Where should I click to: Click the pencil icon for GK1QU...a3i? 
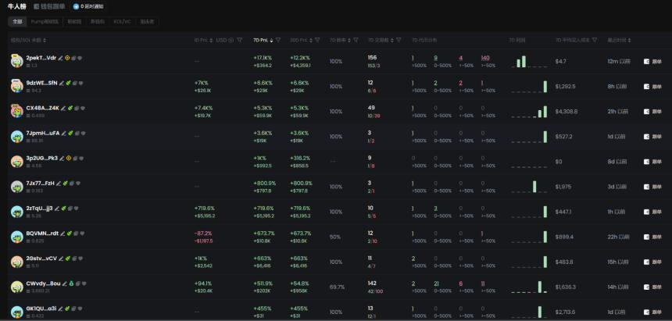tap(60, 309)
